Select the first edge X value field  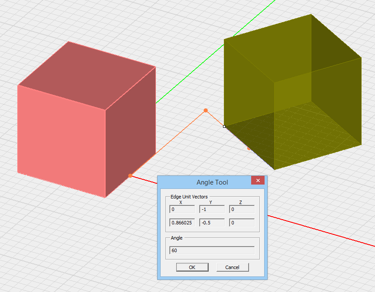click(182, 210)
